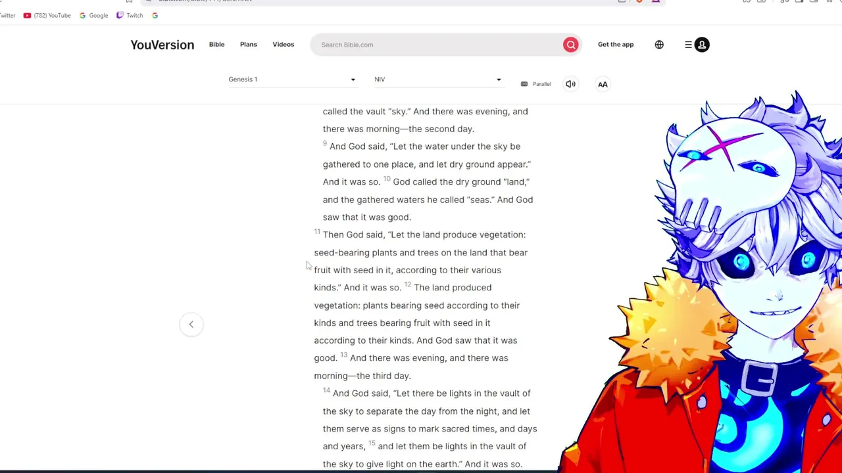Click Get the app link
This screenshot has height=473, width=842.
point(616,44)
